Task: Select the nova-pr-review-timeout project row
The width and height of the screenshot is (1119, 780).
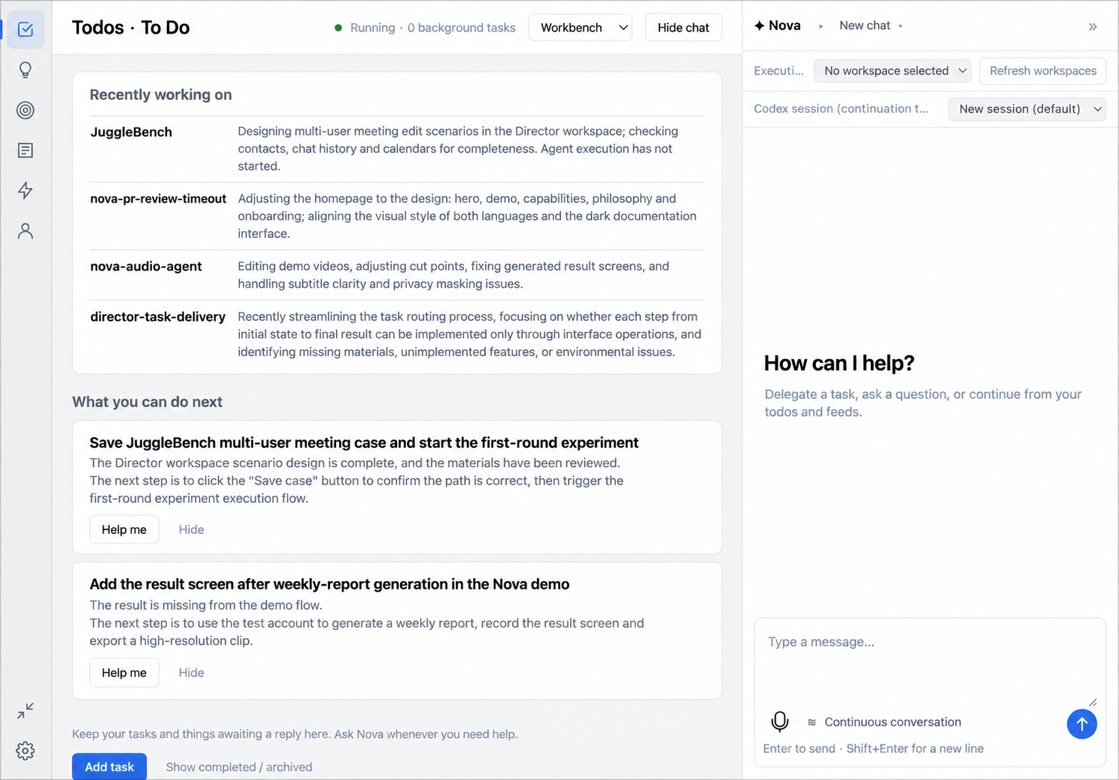Action: [x=397, y=216]
